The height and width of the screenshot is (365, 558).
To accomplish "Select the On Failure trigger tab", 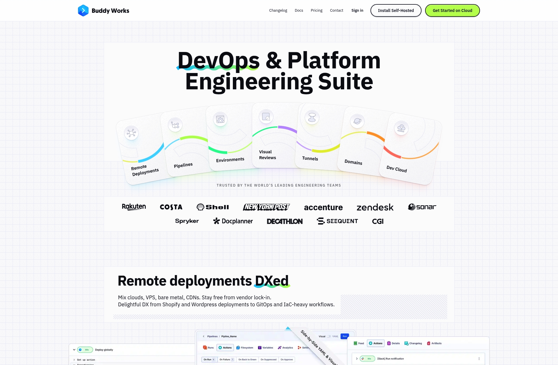I will [227, 359].
